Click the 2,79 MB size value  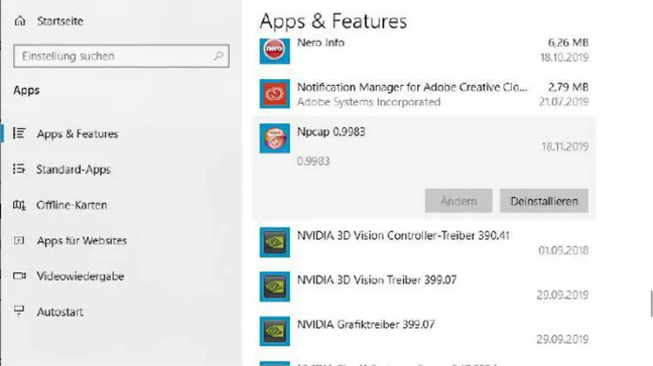click(x=568, y=87)
